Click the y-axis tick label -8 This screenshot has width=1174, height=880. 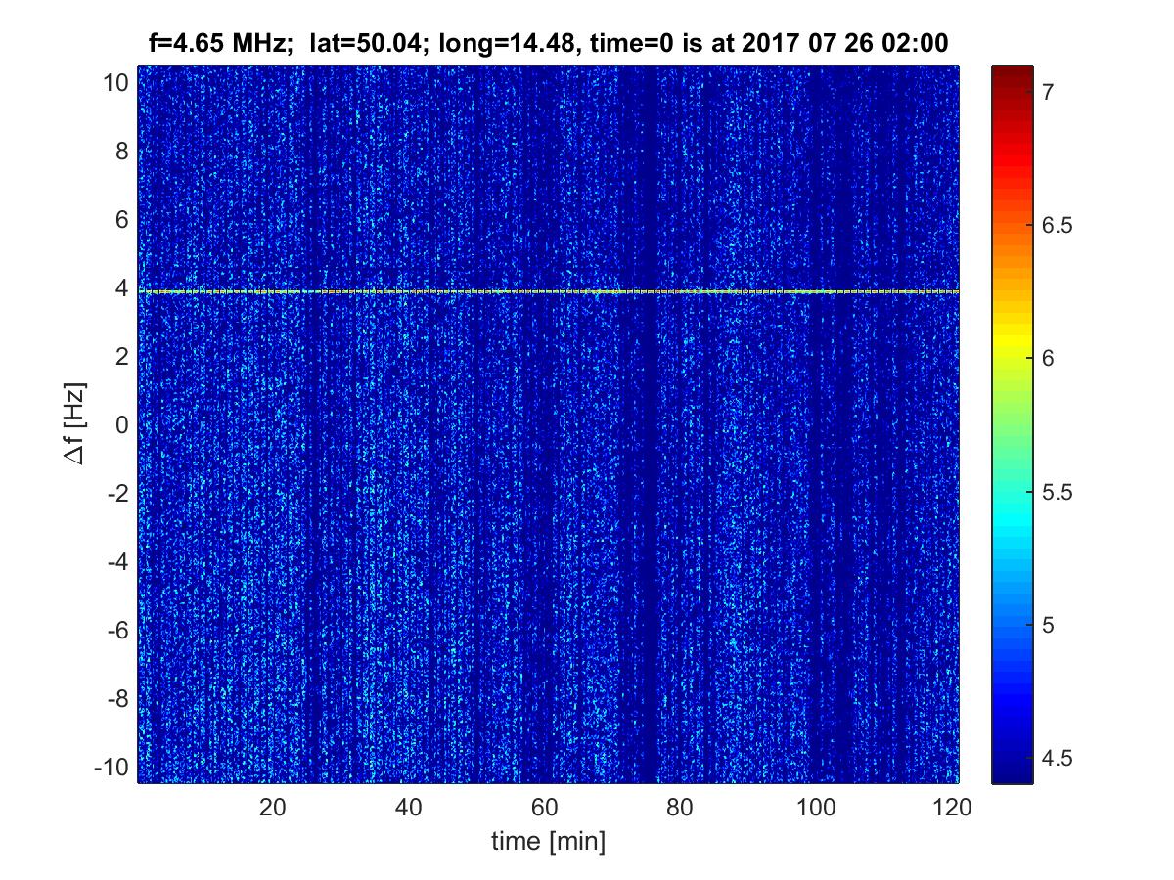[x=116, y=699]
